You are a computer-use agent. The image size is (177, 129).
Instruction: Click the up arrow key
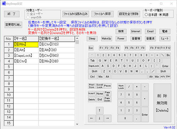99,110
